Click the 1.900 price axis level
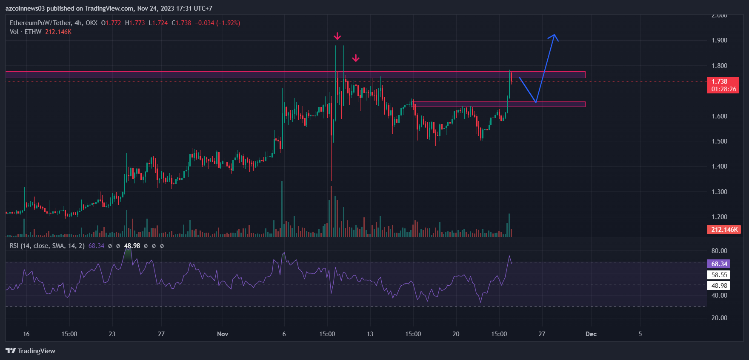749x360 pixels. (719, 40)
